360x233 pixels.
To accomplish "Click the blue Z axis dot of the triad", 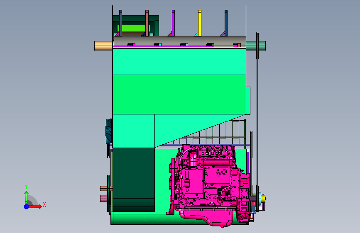I will (27, 206).
